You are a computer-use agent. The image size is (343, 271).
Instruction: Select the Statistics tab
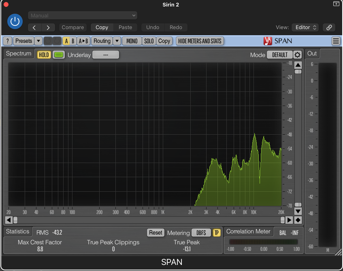17,231
